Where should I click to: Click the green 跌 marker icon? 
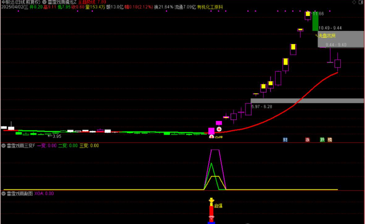(x=322, y=140)
